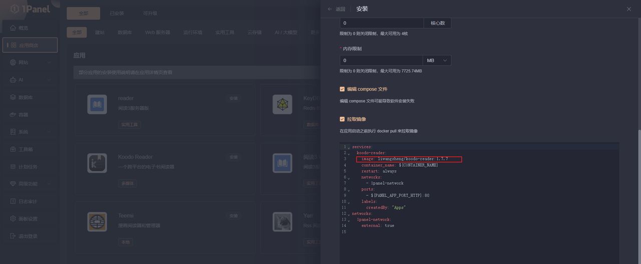641x264 pixels.
Task: Open 日志审计 log audit sidebar icon
Action: coord(14,201)
